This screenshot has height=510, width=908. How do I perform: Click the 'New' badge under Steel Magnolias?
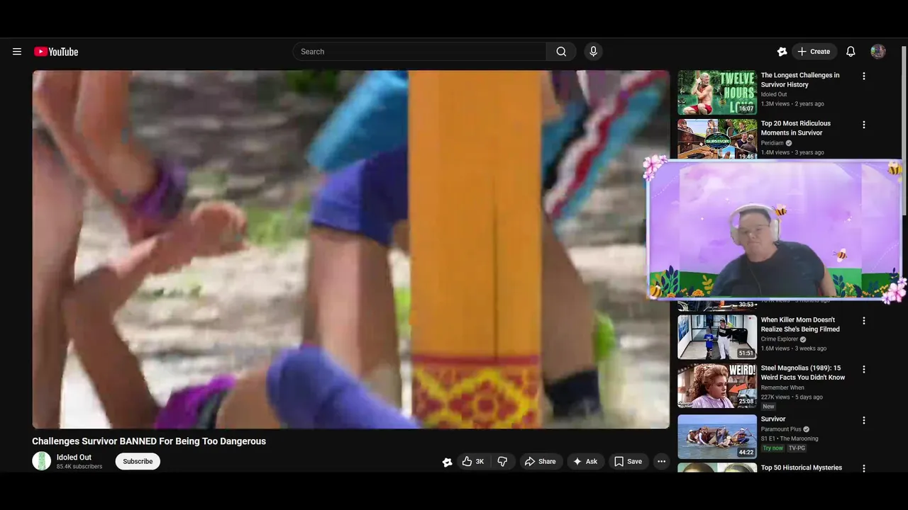(x=769, y=407)
